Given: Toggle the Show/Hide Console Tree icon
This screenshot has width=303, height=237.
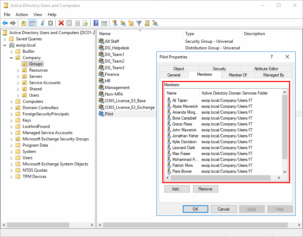Looking at the screenshot, I should (32, 23).
